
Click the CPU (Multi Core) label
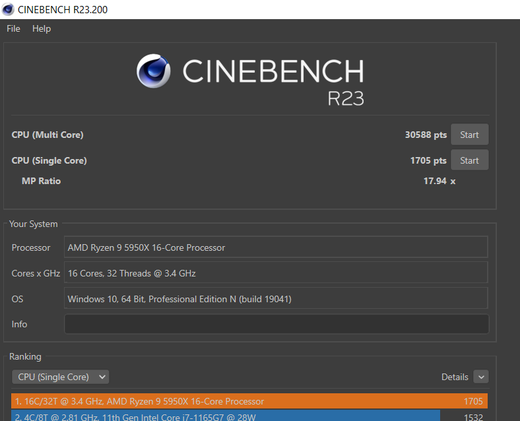click(x=48, y=135)
